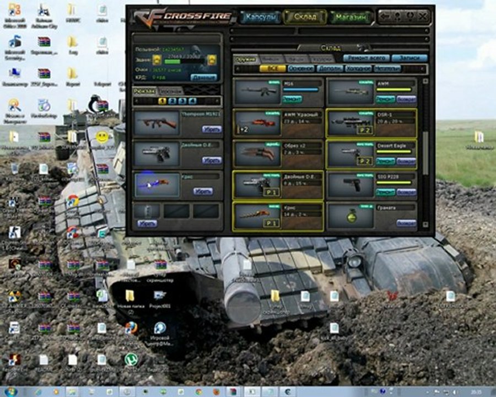Click Возврат for the SIG P228
Image resolution: width=496 pixels, height=397 pixels.
406,192
